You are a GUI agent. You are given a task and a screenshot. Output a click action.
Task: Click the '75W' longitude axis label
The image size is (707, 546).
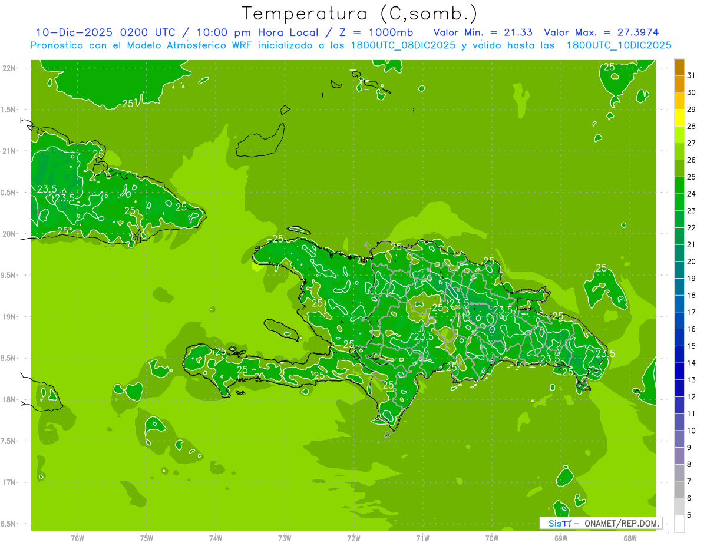pos(147,538)
